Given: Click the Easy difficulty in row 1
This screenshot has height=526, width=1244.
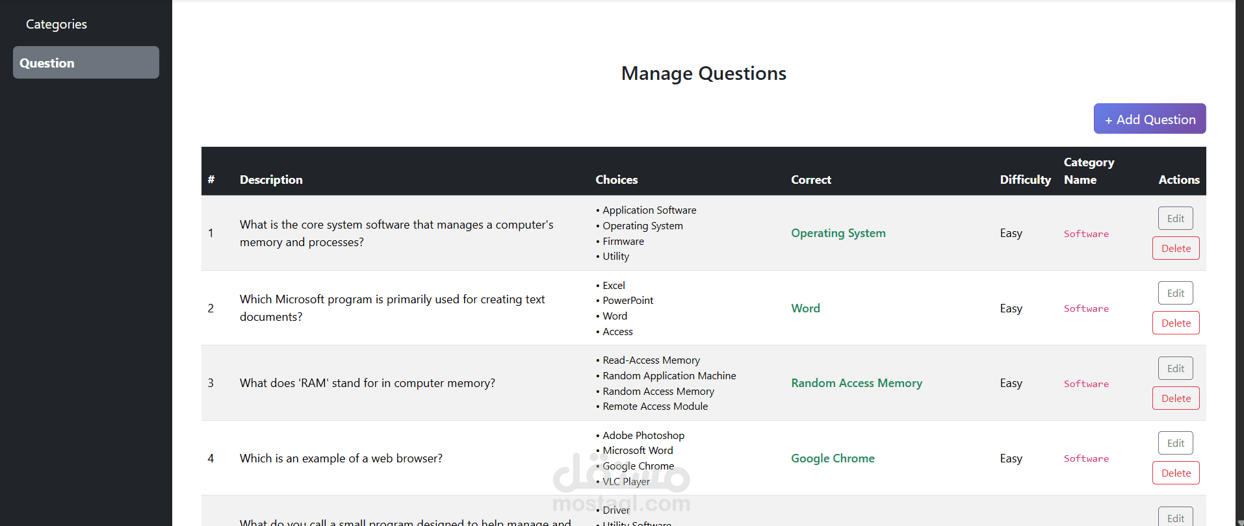Looking at the screenshot, I should pos(1011,233).
